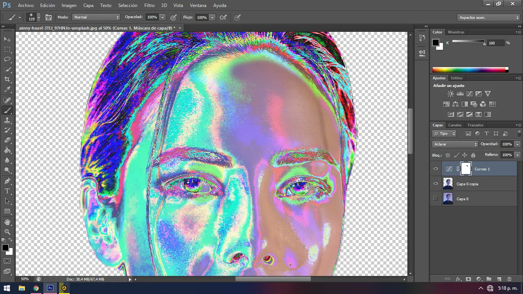Screen dimensions: 523x294
Task: Open the Modo blend mode dropdown
Action: (96, 17)
